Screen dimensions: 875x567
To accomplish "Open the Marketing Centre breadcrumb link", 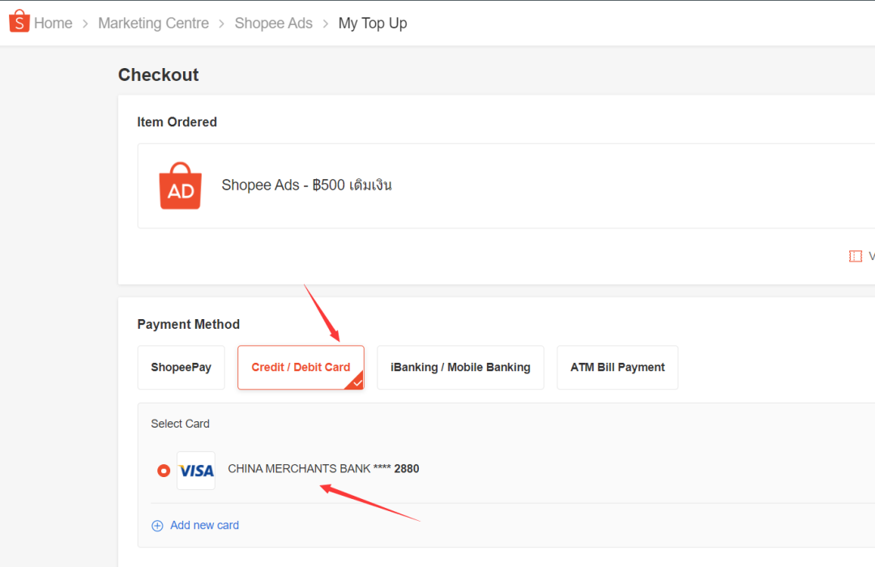I will pyautogui.click(x=153, y=23).
